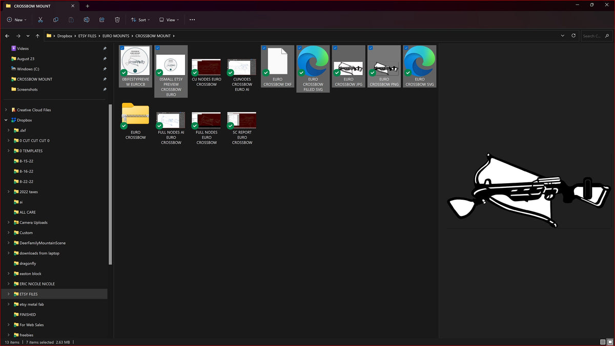Screen dimensions: 615x346
Task: Uncheck the EURO CROSSBOW DXF checkbox
Action: [264, 48]
